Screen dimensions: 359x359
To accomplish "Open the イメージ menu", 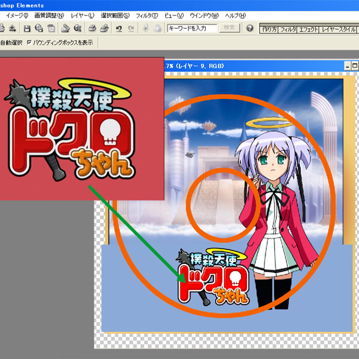I will pyautogui.click(x=17, y=16).
